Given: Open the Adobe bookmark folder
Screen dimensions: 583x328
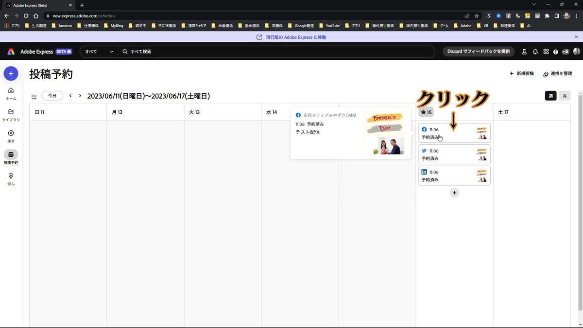Looking at the screenshot, I should (462, 26).
